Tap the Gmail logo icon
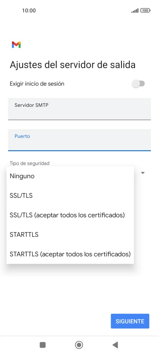 pos(16,45)
